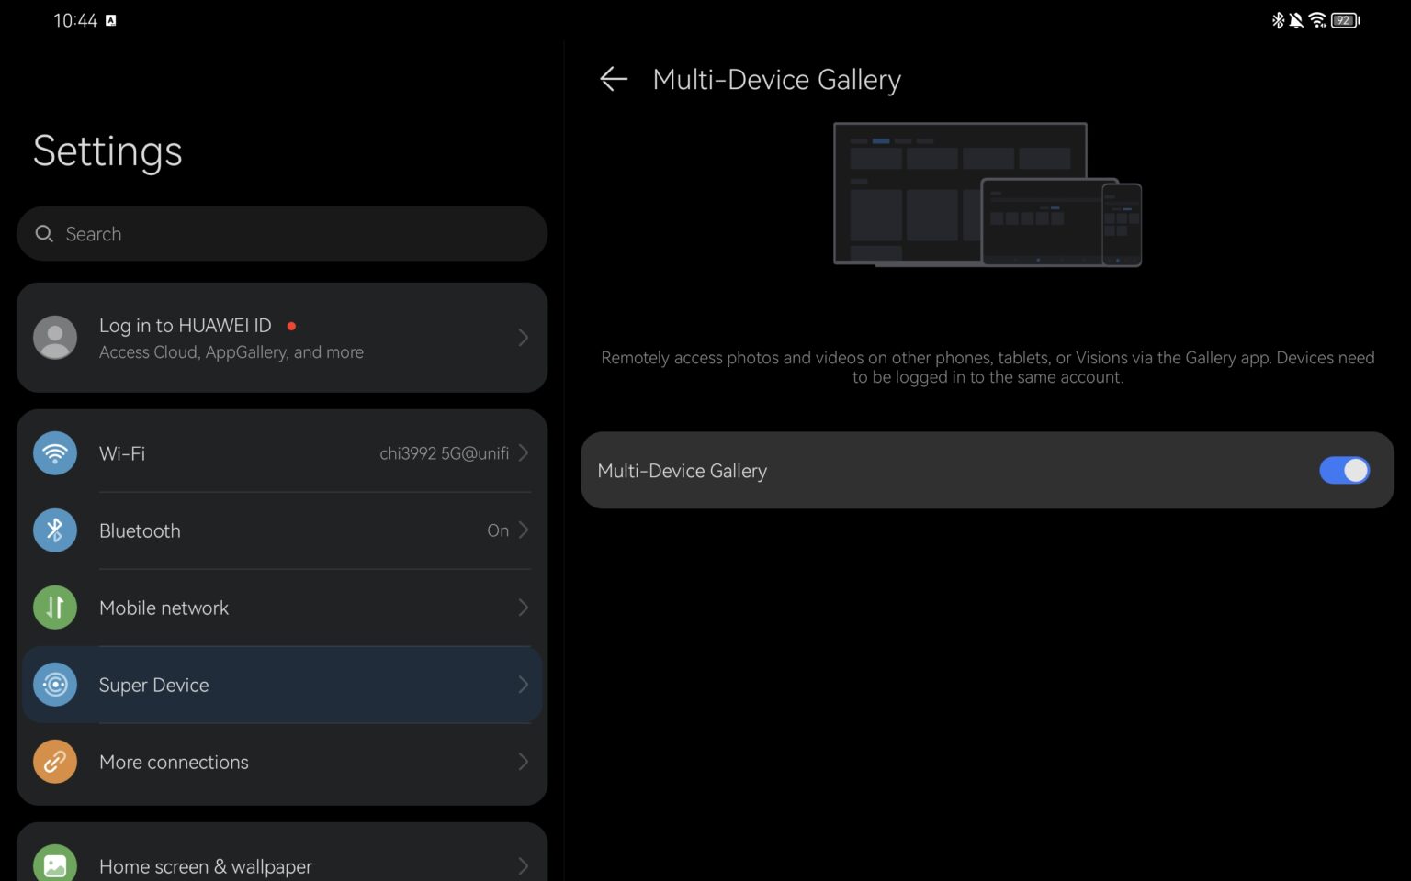This screenshot has width=1411, height=881.
Task: Expand the Super Device chevron
Action: [x=523, y=685]
